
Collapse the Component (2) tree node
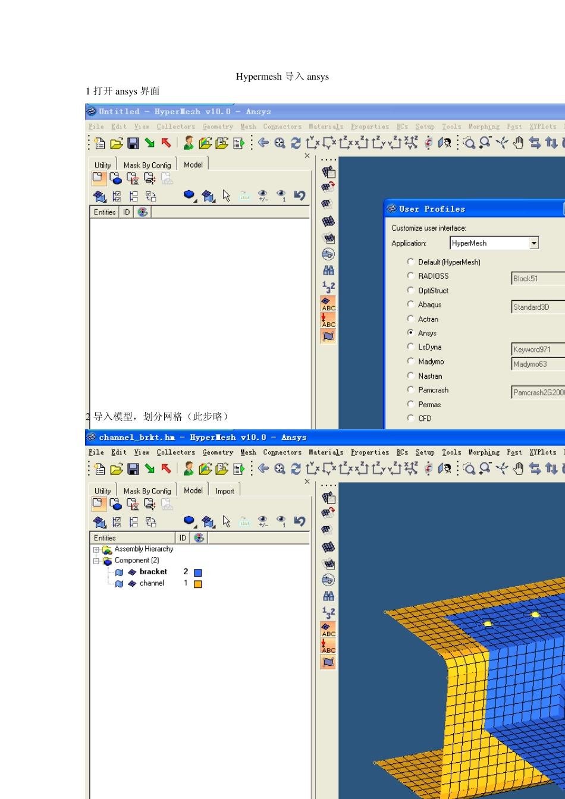point(96,561)
